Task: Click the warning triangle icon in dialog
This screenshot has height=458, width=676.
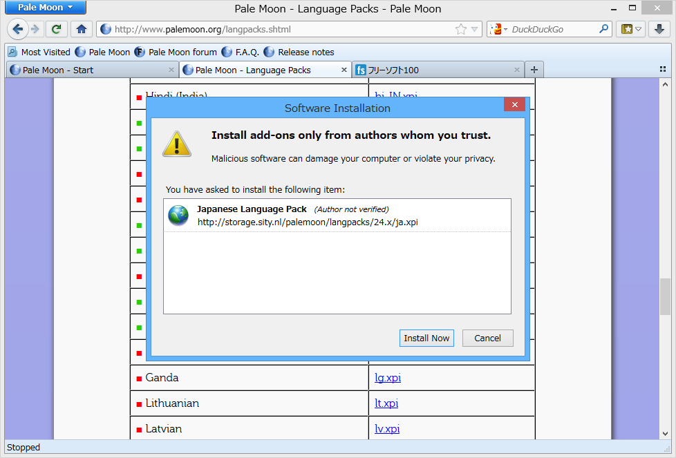Action: 177,144
